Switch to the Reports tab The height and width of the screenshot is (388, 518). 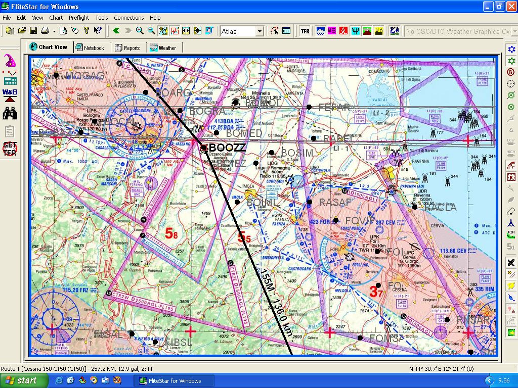127,48
